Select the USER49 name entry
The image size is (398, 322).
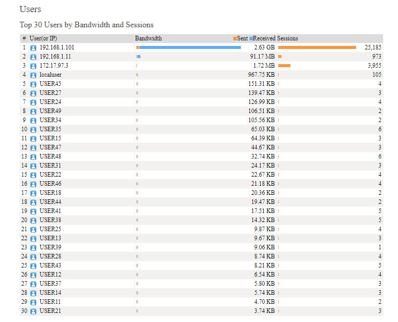(x=51, y=111)
